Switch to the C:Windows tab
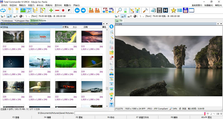 [x=7, y=21]
